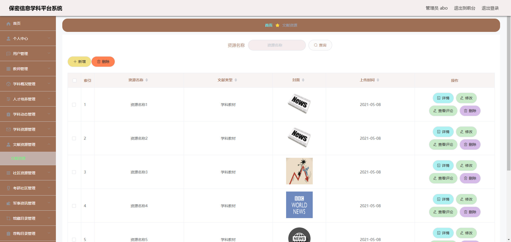Click the chat icon beside 用户管理
This screenshot has height=242, width=511.
pyautogui.click(x=9, y=54)
